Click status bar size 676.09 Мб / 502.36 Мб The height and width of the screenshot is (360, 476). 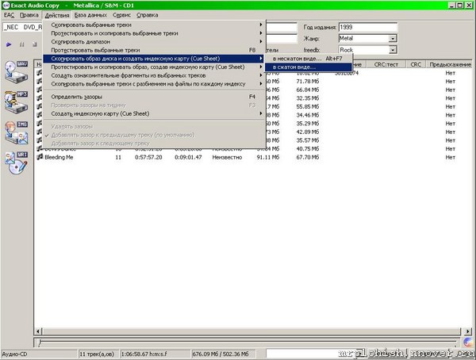point(224,354)
